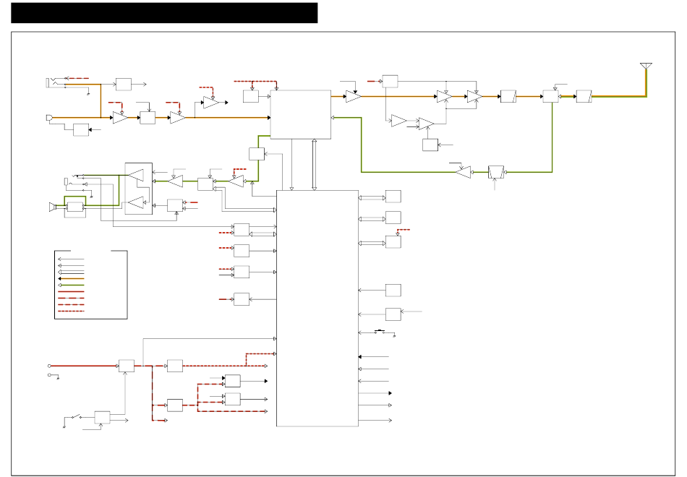Click the antenna symbol at top right
The width and height of the screenshot is (687, 477).
(x=646, y=66)
